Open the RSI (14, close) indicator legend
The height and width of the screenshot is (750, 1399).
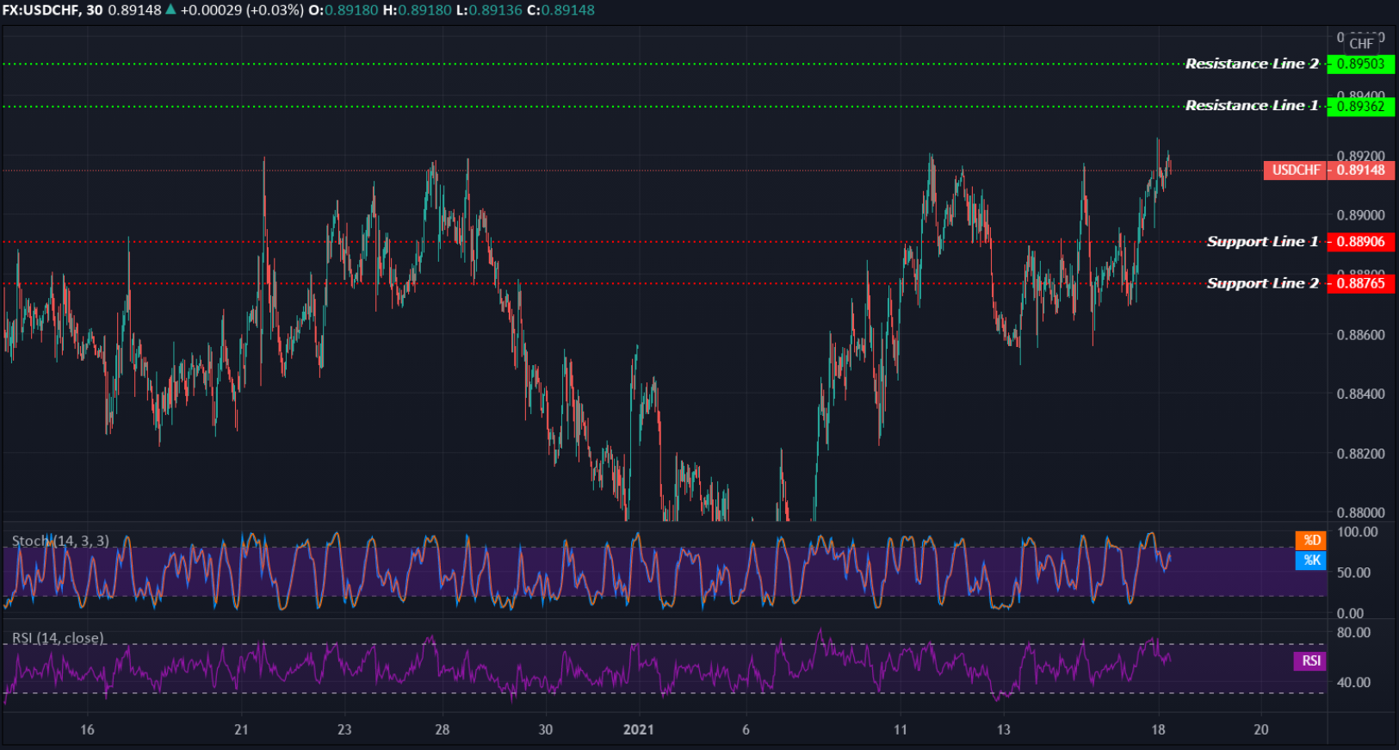click(58, 638)
